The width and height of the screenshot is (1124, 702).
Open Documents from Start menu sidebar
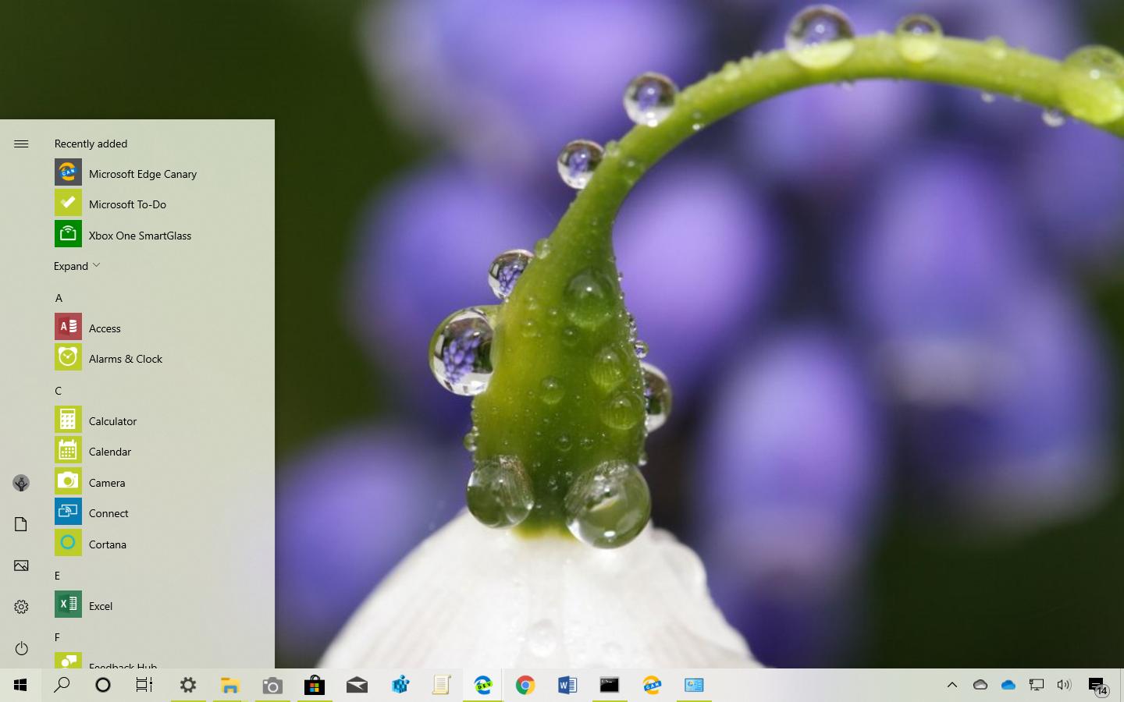(x=21, y=524)
